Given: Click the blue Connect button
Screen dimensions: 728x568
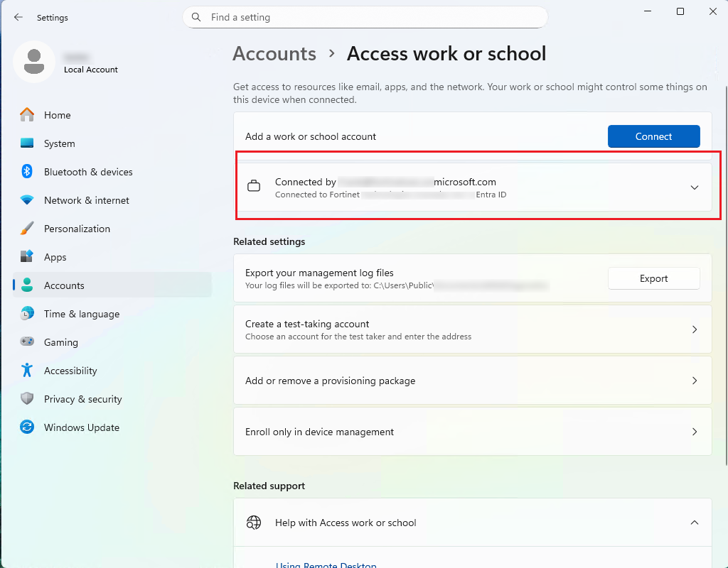Looking at the screenshot, I should click(x=653, y=136).
